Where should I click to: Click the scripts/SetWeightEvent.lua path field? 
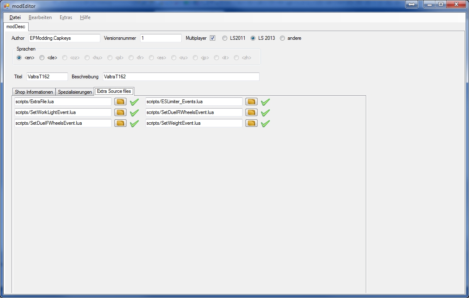tap(194, 123)
